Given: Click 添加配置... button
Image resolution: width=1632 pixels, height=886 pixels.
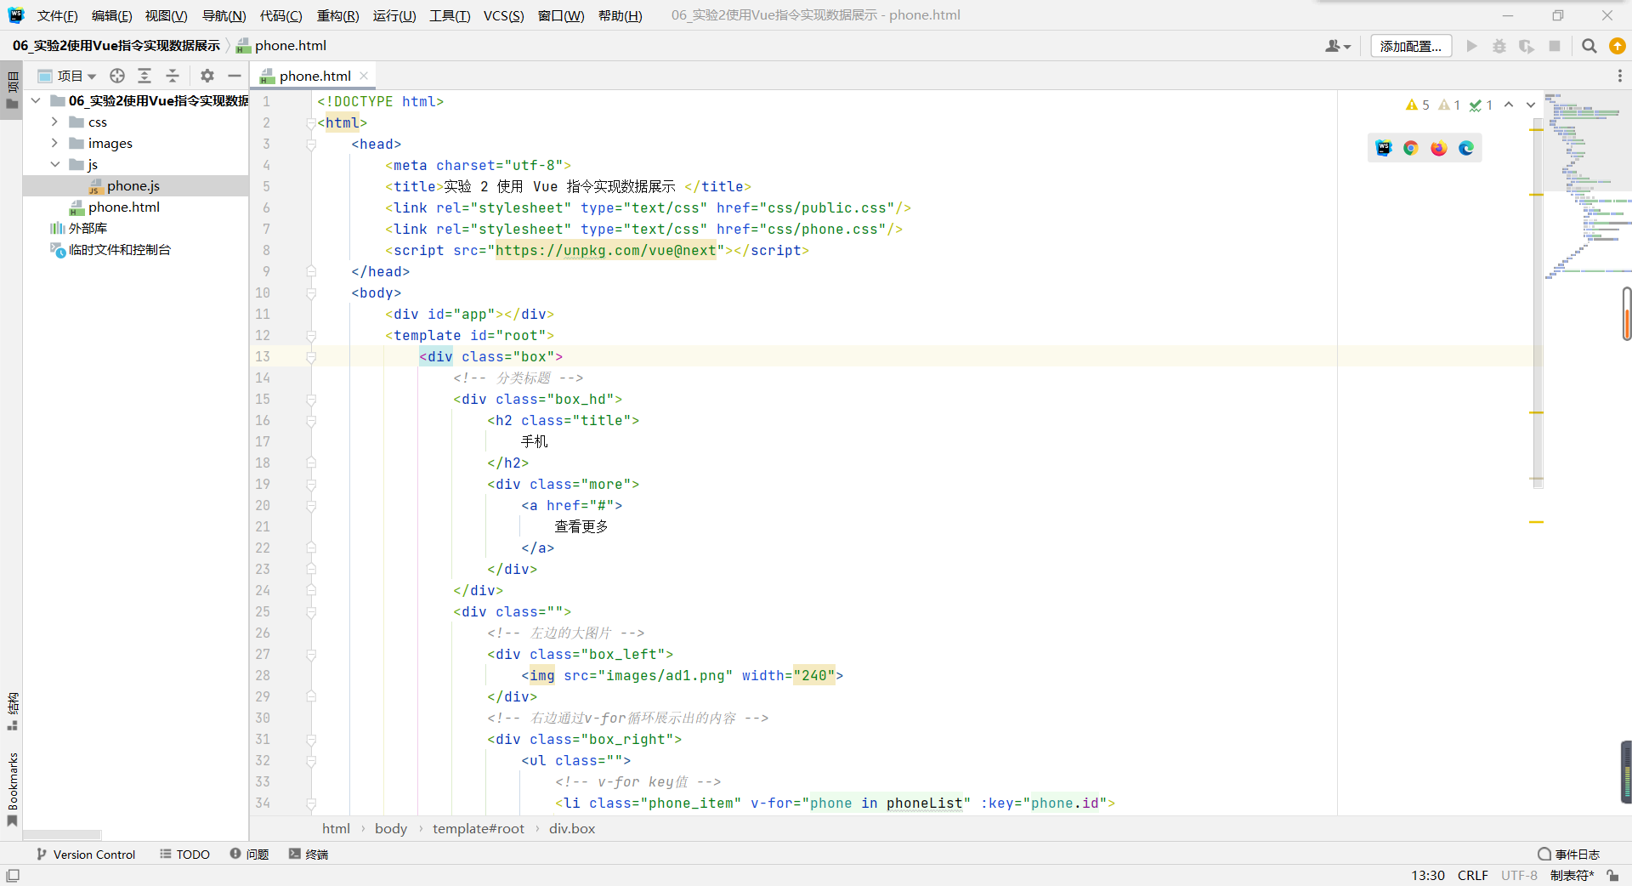Looking at the screenshot, I should click(x=1411, y=46).
